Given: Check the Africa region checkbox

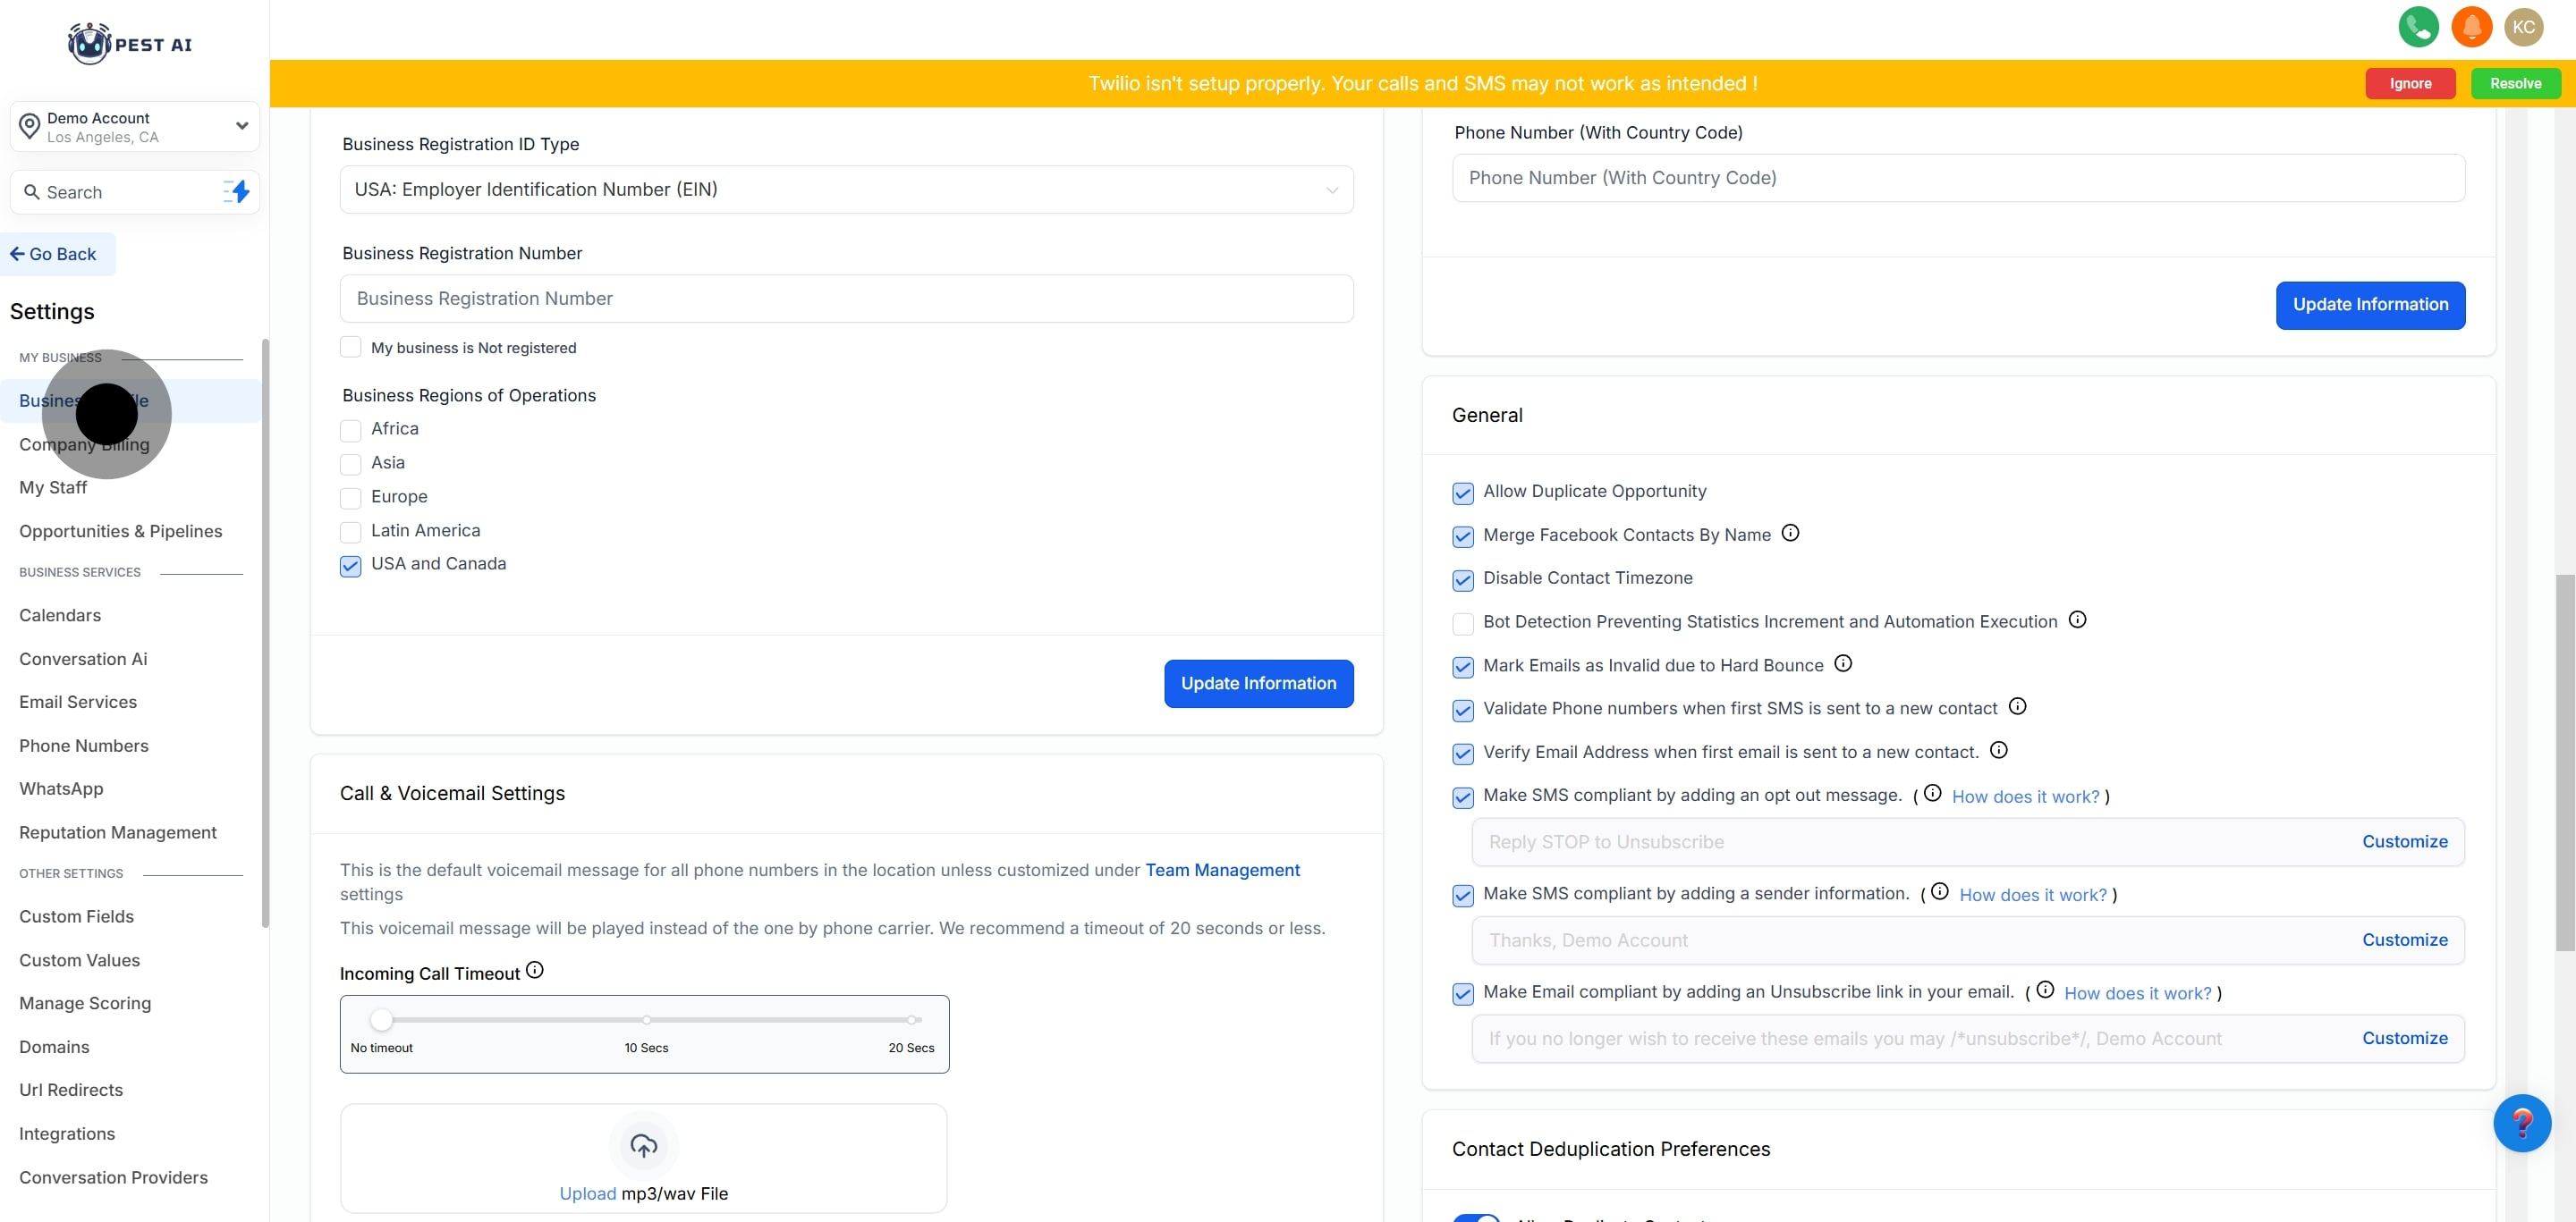Looking at the screenshot, I should [350, 431].
